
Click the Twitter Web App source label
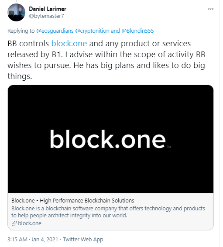tap(83, 240)
